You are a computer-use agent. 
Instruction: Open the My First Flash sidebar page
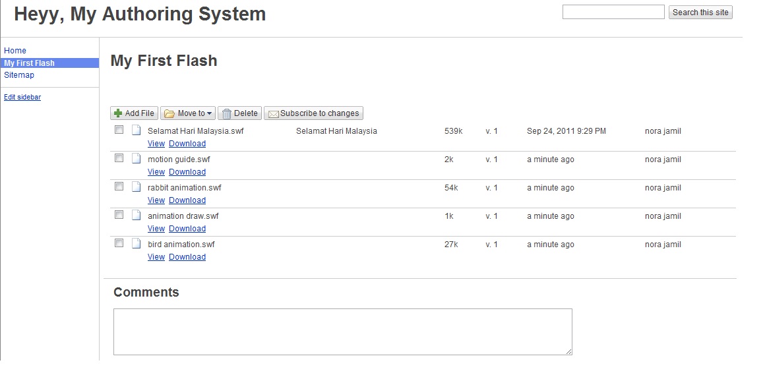30,63
